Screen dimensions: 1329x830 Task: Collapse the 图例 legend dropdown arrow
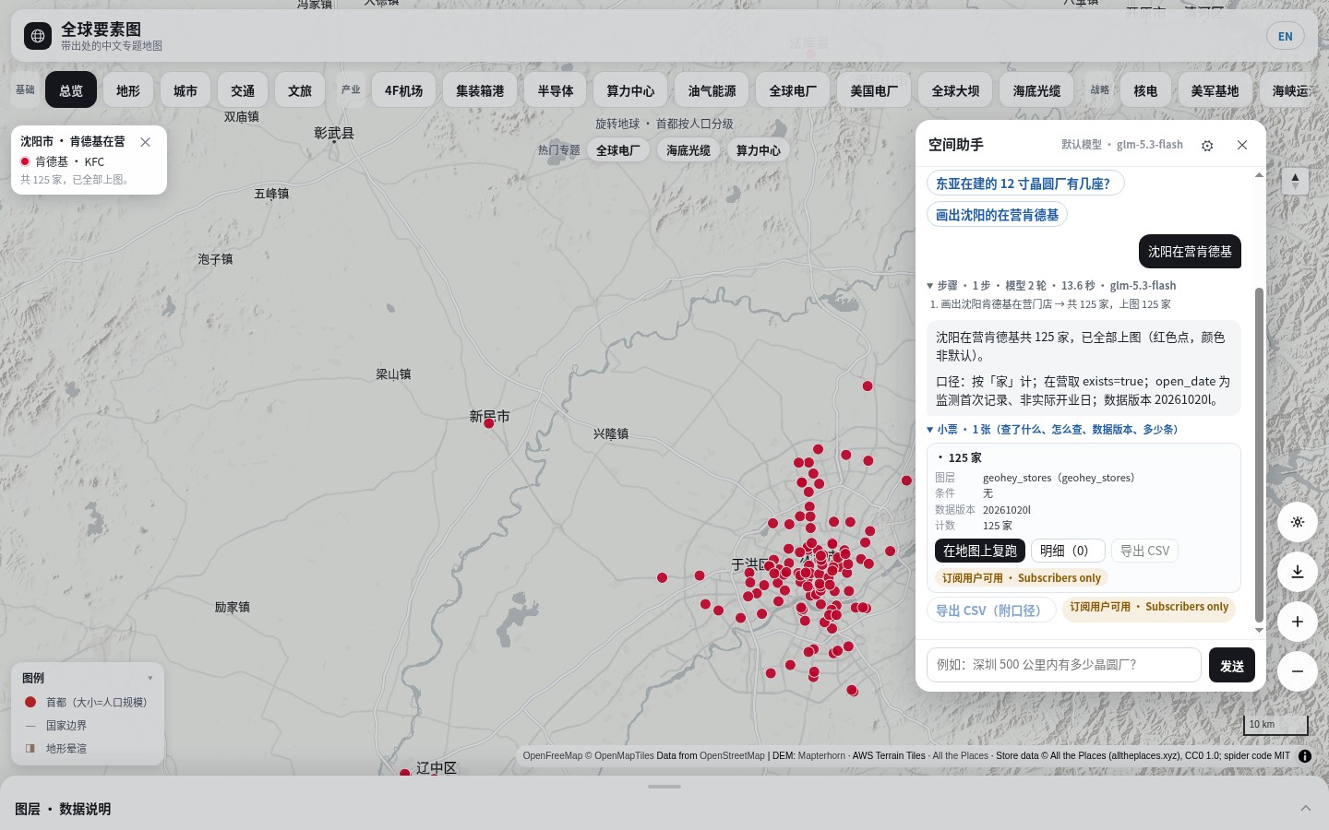(150, 678)
